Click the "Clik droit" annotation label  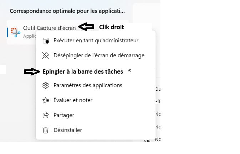point(111,27)
